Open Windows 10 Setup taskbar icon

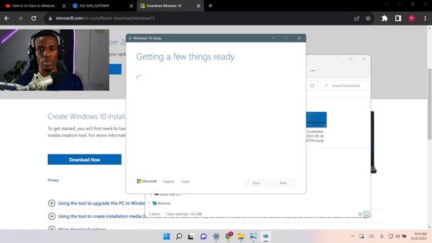coord(265,236)
